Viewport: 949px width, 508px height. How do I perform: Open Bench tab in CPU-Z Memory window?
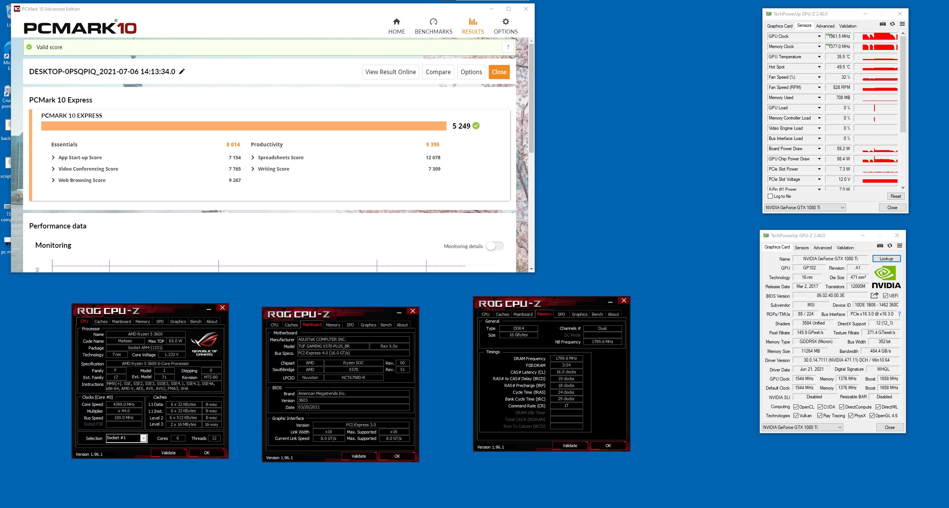pyautogui.click(x=597, y=314)
